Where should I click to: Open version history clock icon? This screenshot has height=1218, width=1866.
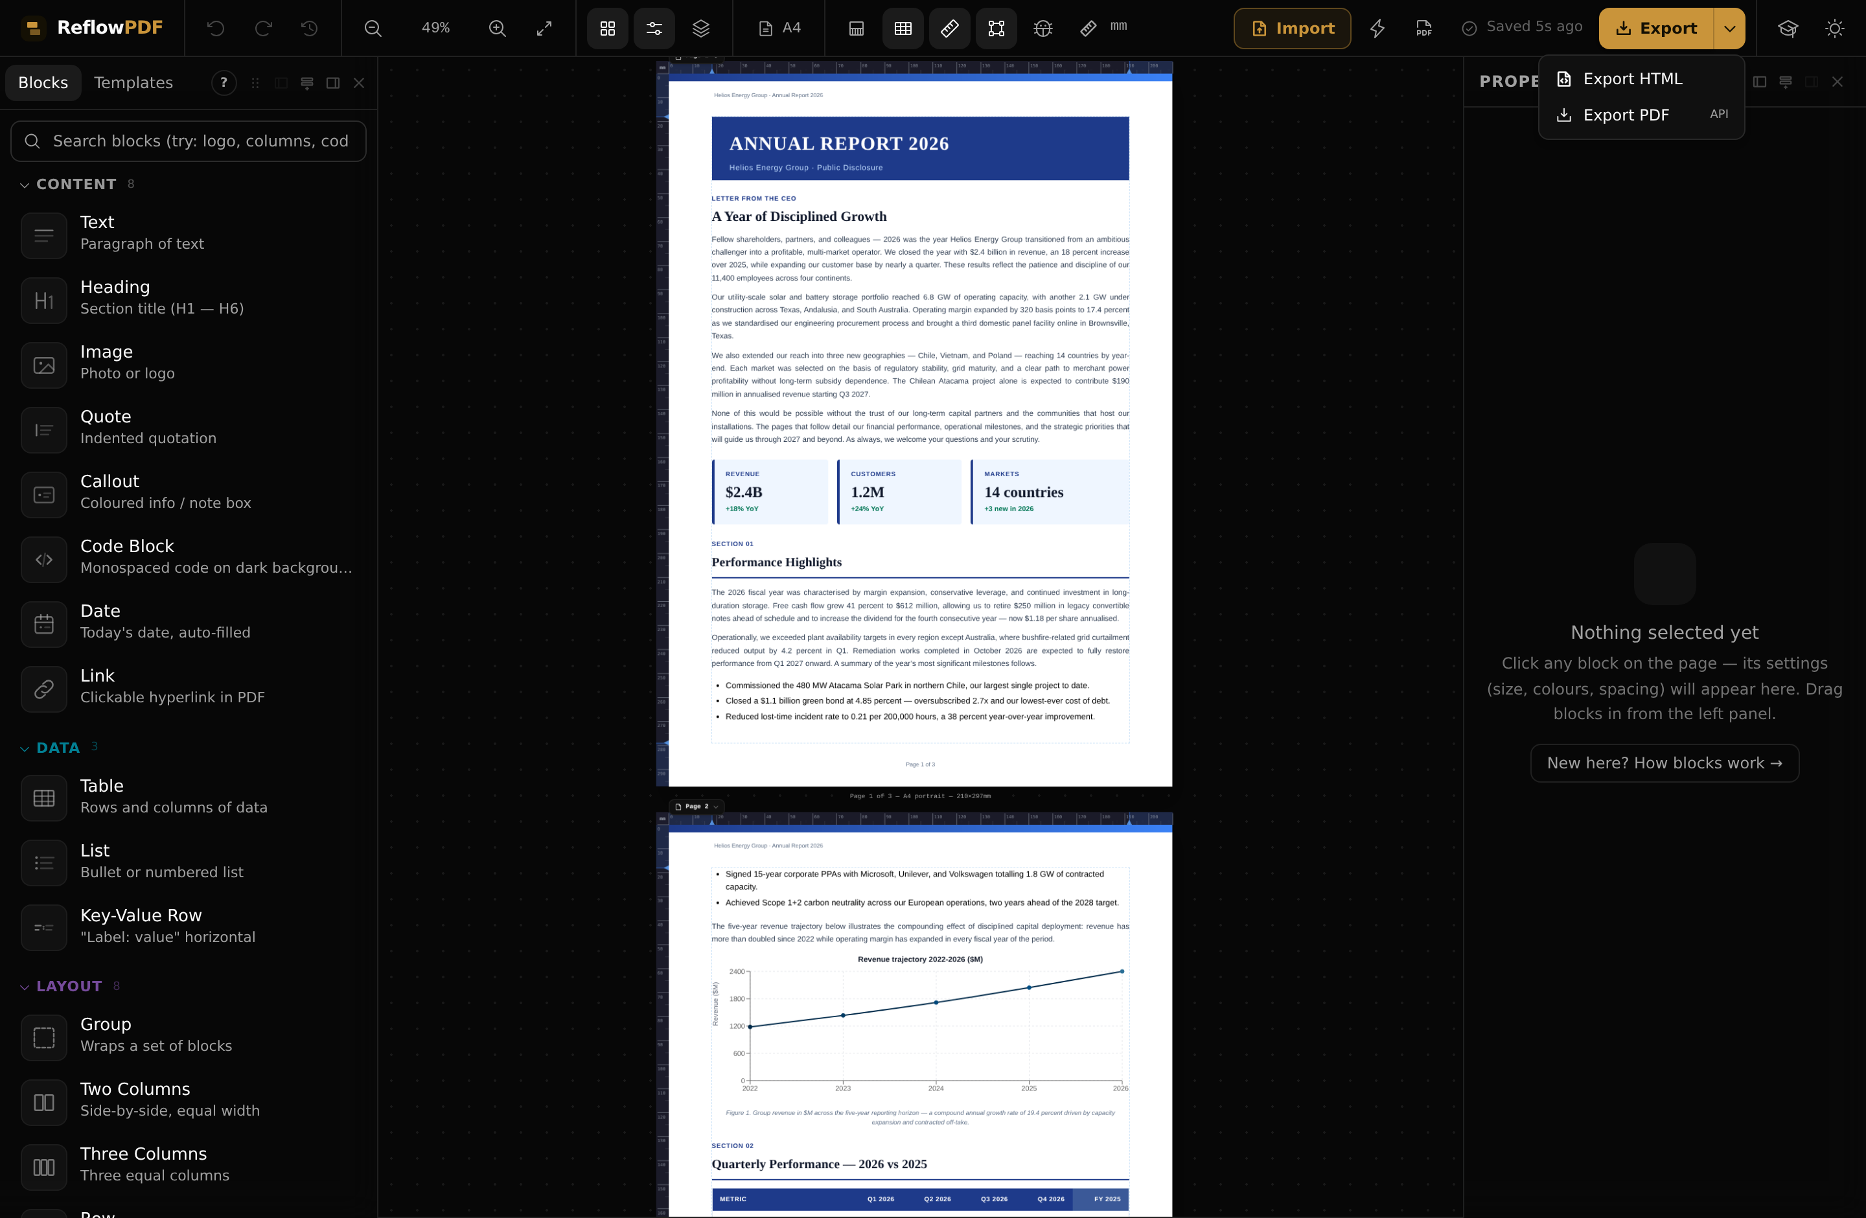pyautogui.click(x=310, y=29)
